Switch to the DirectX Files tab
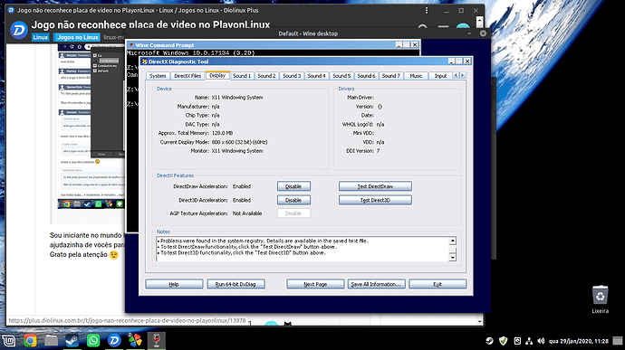Screen dimensions: 625x350 pyautogui.click(x=187, y=76)
